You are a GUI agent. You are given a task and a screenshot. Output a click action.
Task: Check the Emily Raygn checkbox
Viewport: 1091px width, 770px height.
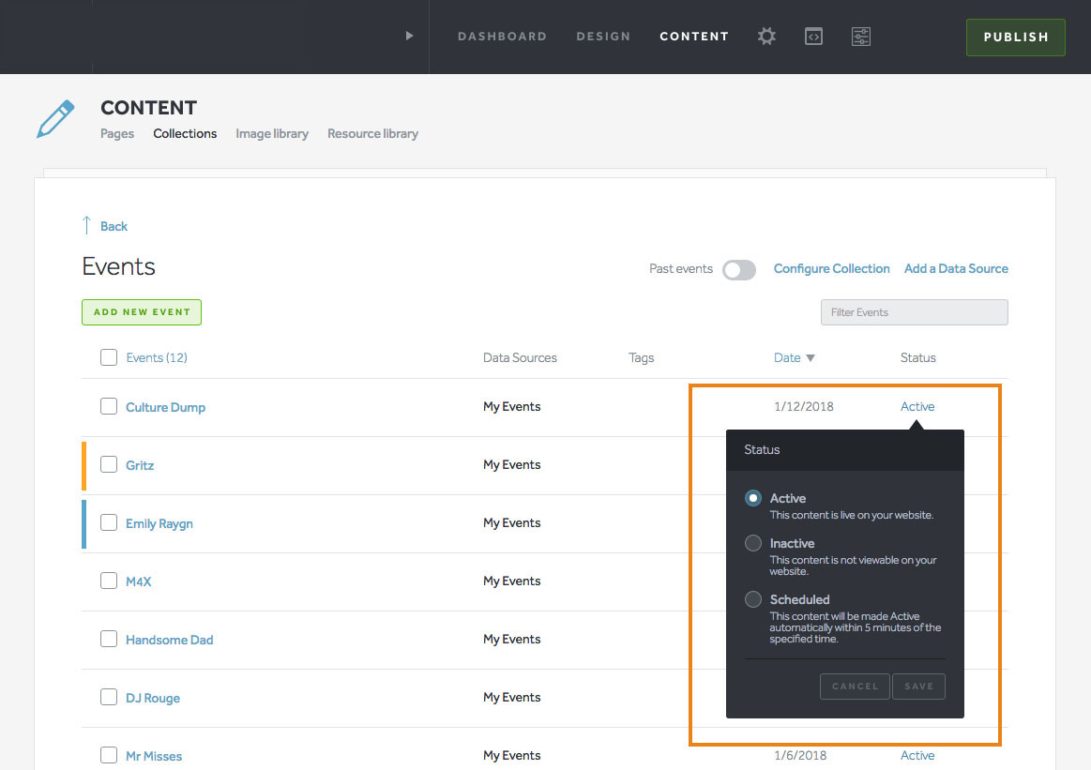pyautogui.click(x=109, y=522)
